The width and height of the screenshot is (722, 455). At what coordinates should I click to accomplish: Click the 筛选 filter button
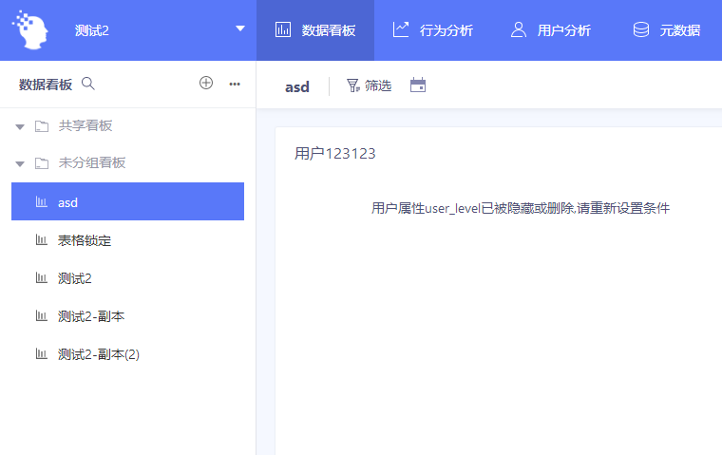pyautogui.click(x=369, y=85)
